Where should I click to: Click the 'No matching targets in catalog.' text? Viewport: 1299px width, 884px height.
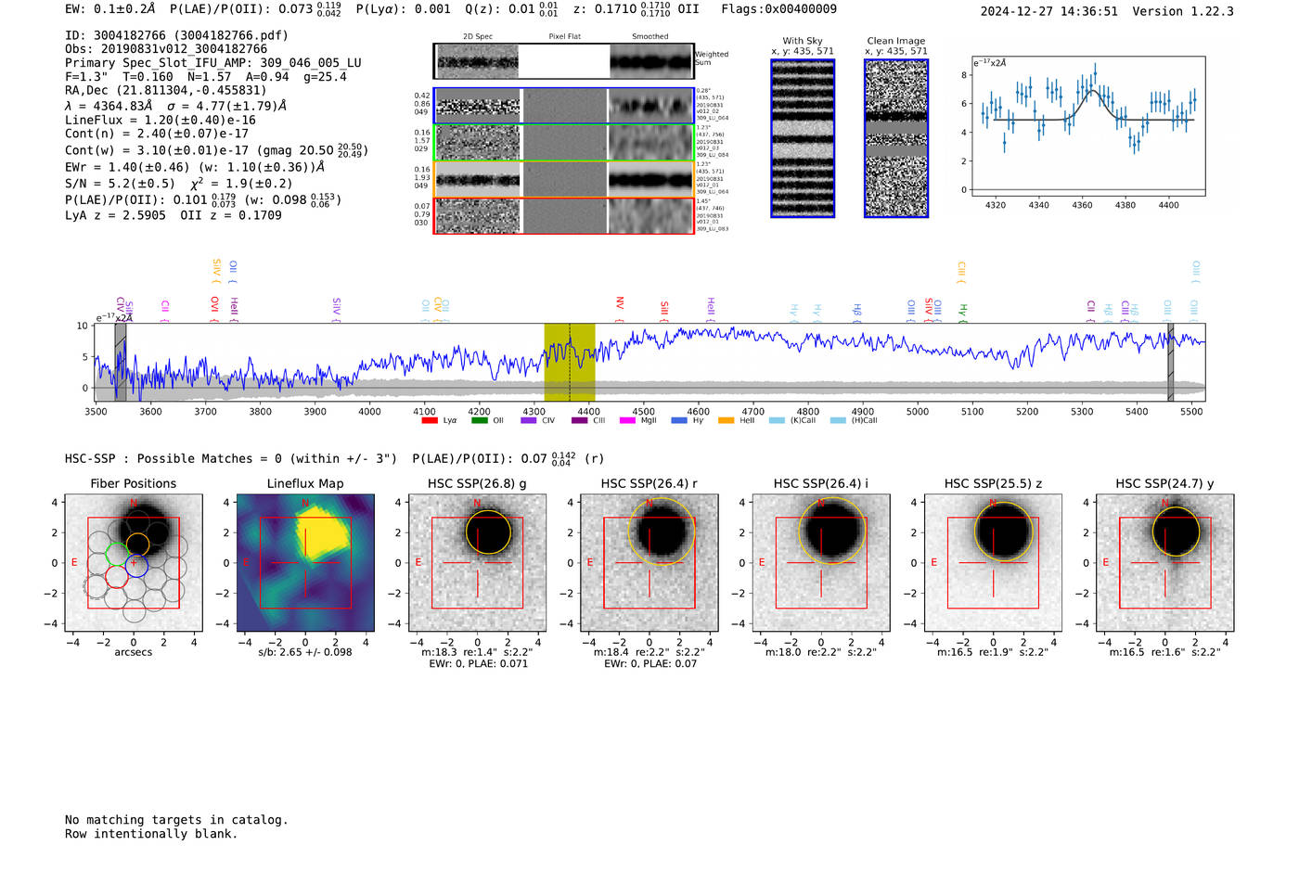click(x=176, y=820)
